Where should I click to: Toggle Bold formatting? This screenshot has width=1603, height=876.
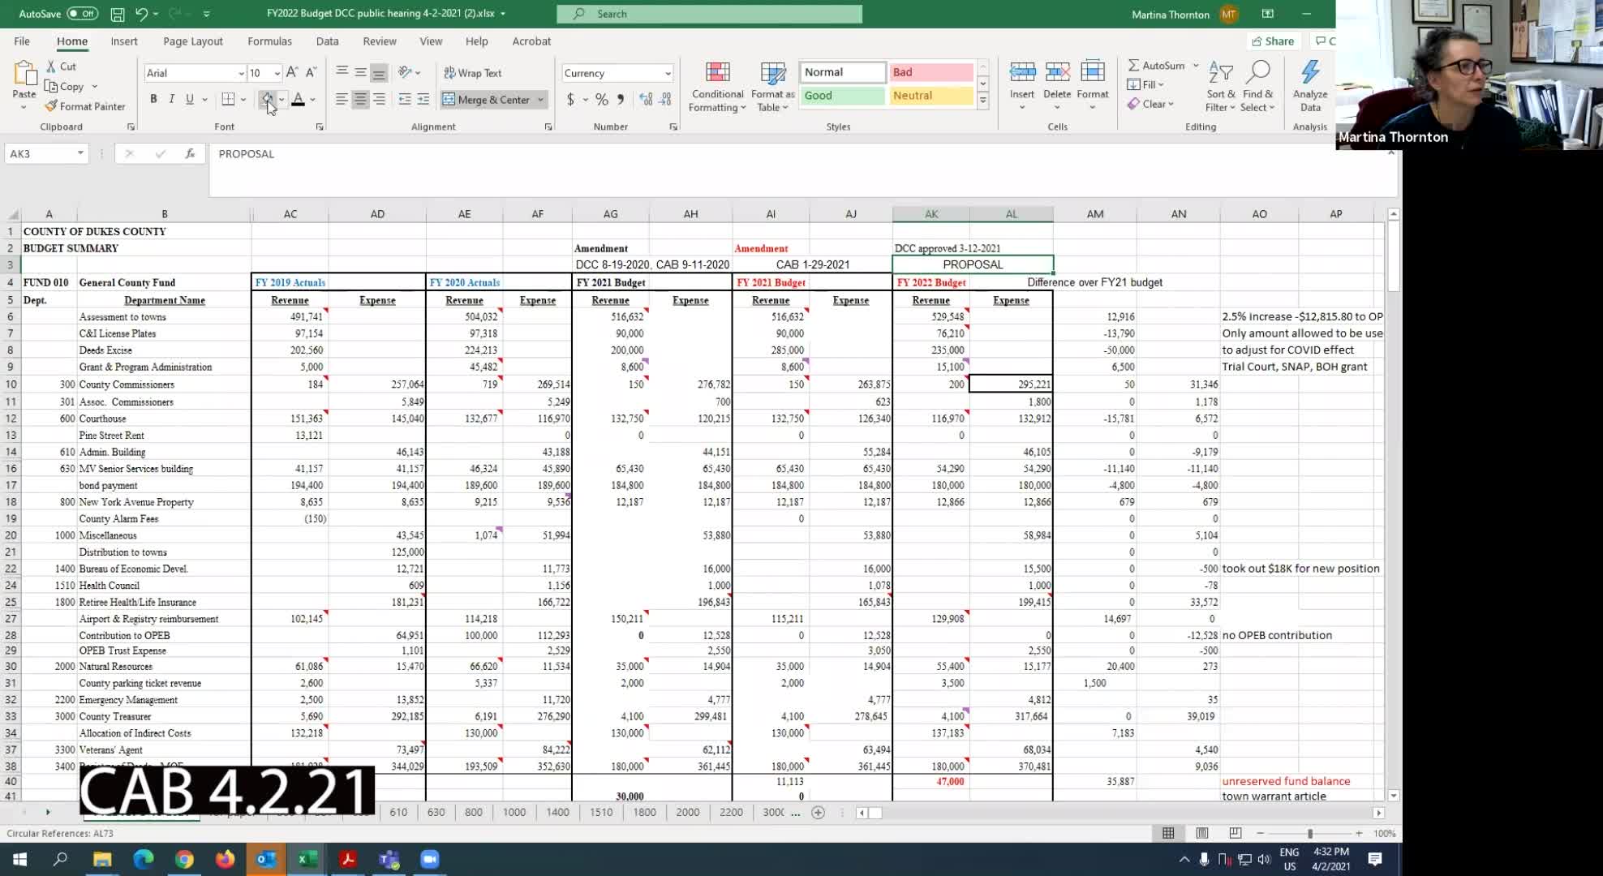(x=153, y=99)
